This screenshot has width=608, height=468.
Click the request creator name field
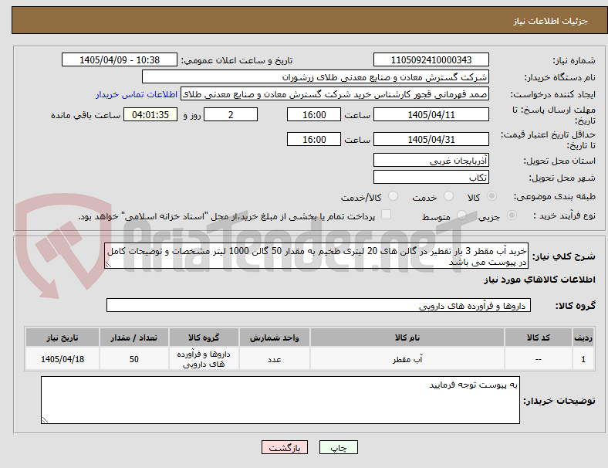click(335, 94)
